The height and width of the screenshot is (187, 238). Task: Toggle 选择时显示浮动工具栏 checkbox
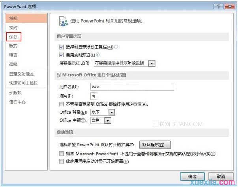point(61,47)
